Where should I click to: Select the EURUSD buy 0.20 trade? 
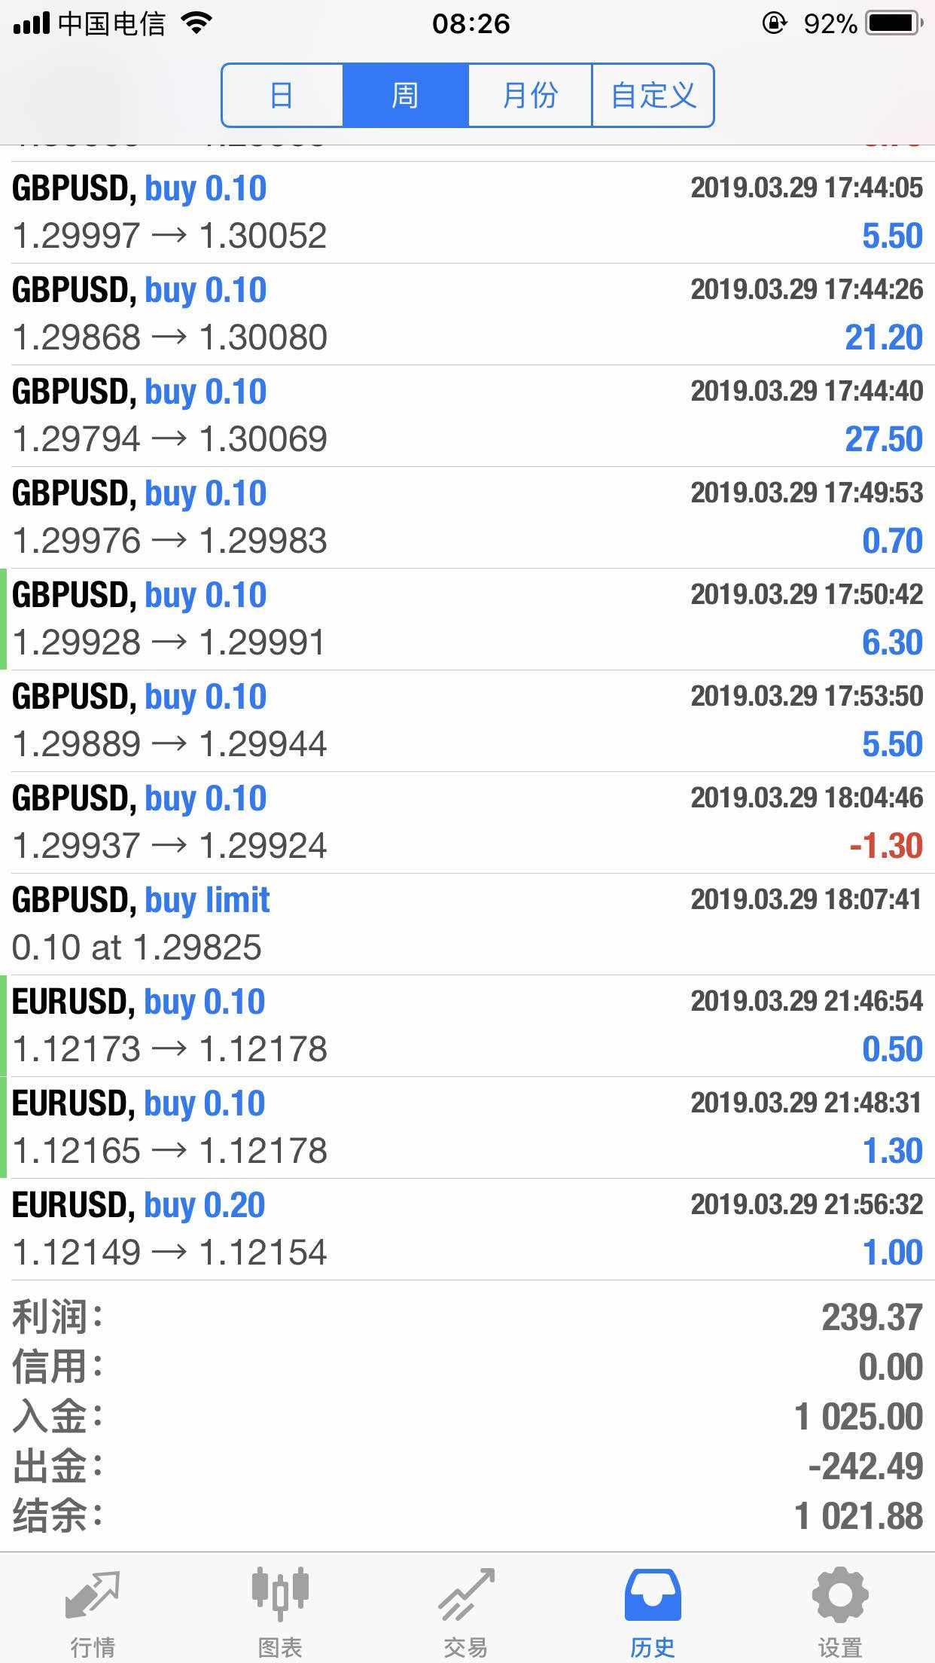pos(467,1229)
